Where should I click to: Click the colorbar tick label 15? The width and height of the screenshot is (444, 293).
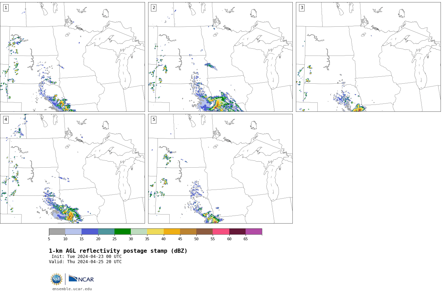(82, 239)
